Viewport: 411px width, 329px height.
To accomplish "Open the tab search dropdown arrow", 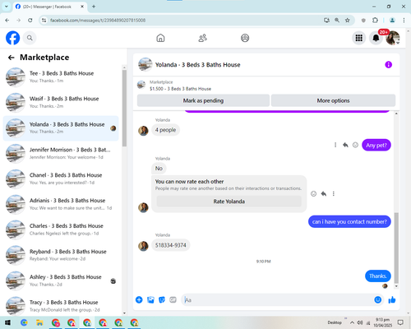I will 7,7.
